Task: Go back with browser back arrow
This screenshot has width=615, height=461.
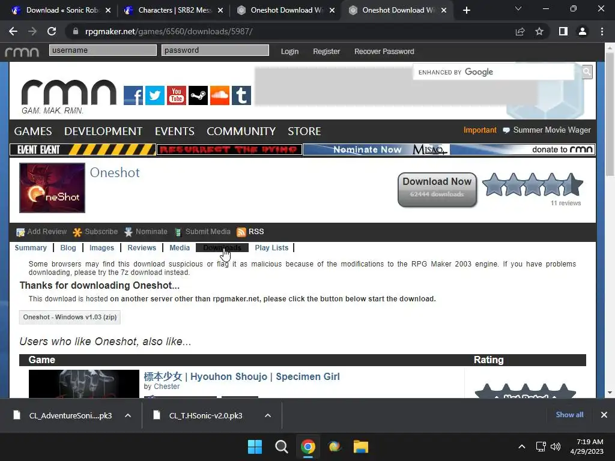Action: [13, 31]
